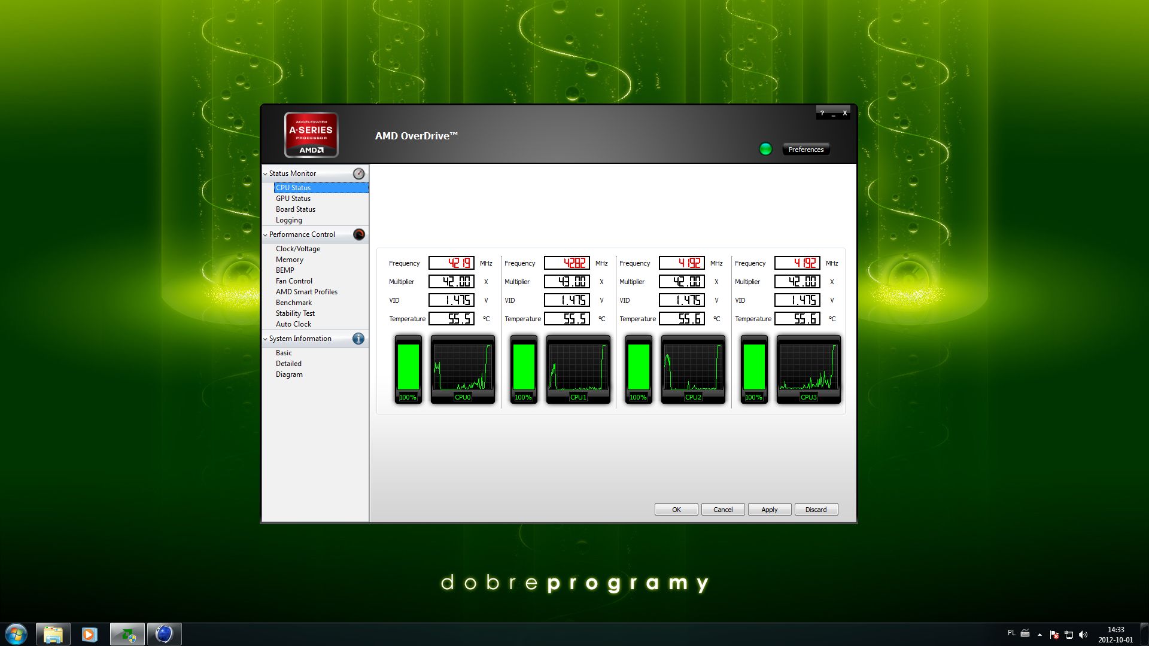This screenshot has width=1149, height=646.
Task: Open the Stability Test page
Action: coord(295,313)
